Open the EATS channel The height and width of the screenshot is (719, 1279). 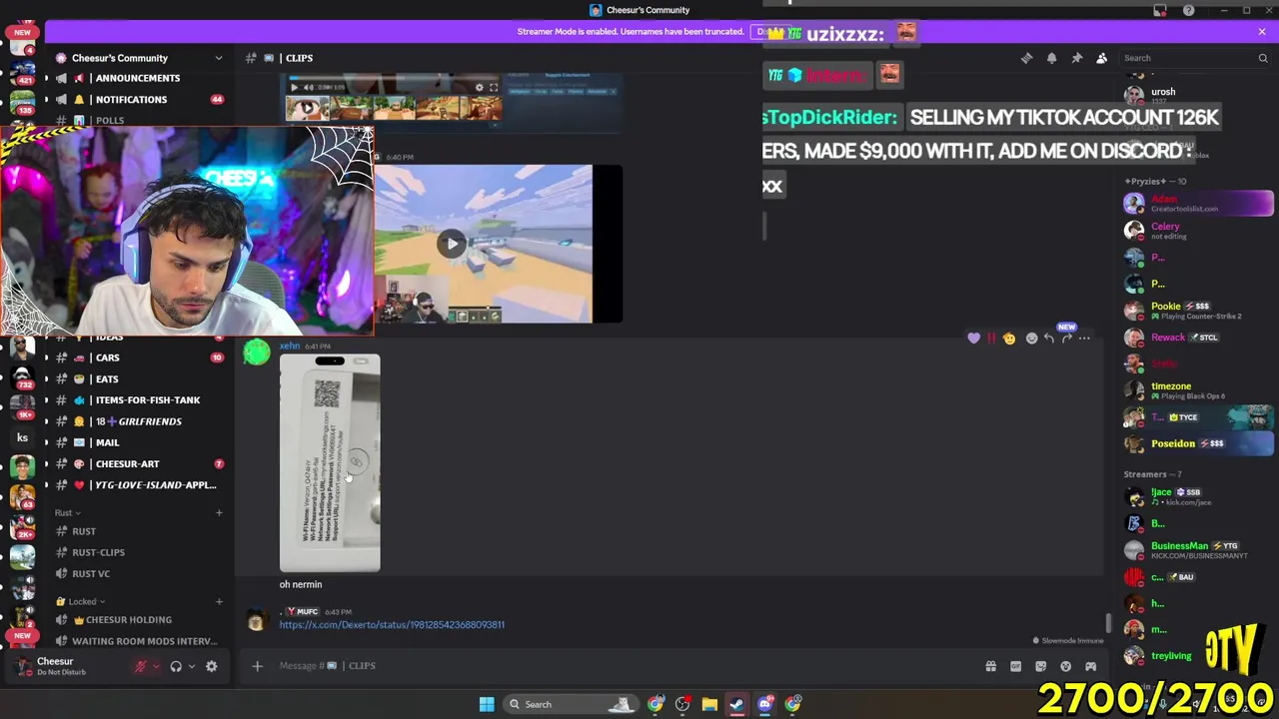tap(106, 379)
